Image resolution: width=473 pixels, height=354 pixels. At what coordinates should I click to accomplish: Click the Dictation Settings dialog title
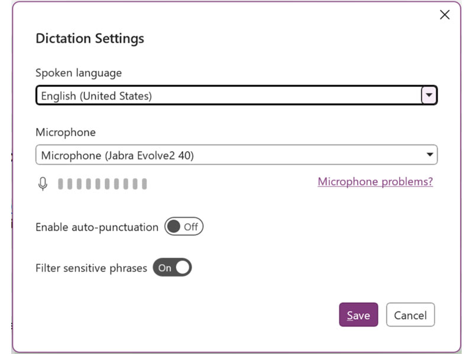[x=90, y=38]
